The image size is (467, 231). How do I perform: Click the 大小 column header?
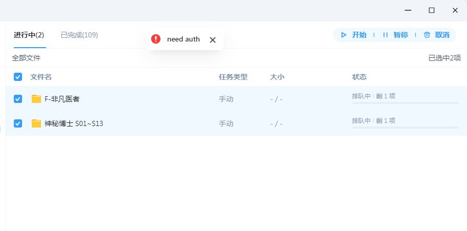coord(277,77)
